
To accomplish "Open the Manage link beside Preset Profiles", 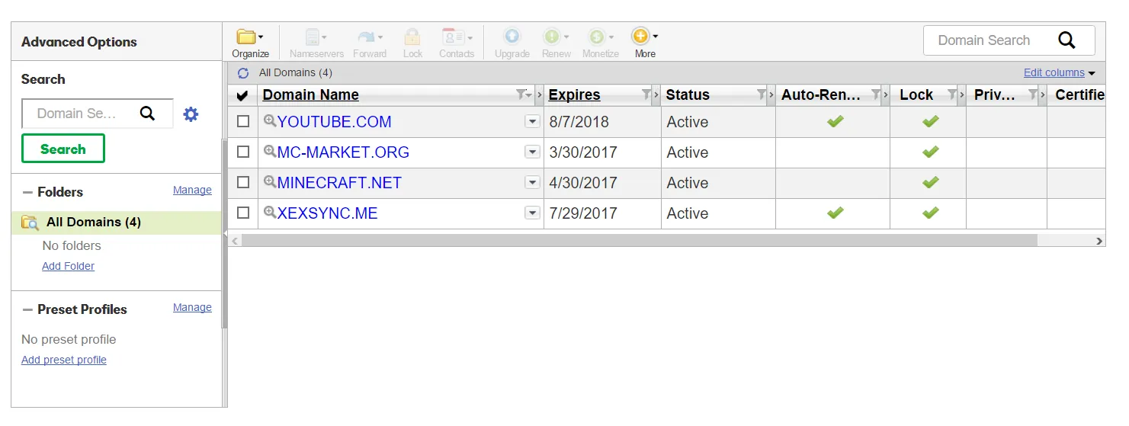I will coord(192,307).
